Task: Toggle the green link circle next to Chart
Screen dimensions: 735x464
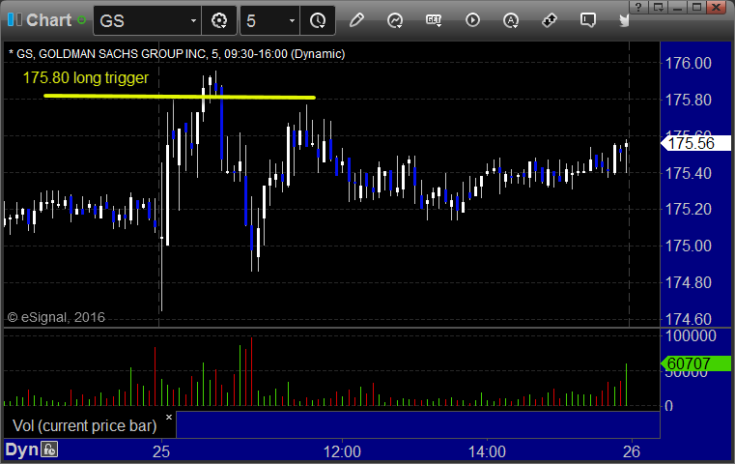Action: (x=81, y=20)
